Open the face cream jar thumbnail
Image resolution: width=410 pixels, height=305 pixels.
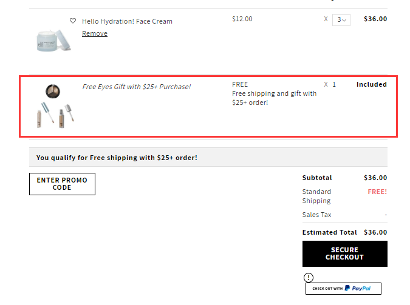coord(53,40)
